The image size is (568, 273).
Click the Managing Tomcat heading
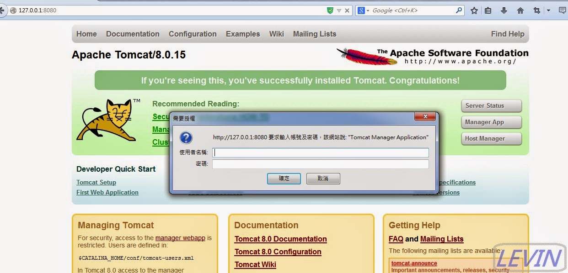click(x=116, y=225)
